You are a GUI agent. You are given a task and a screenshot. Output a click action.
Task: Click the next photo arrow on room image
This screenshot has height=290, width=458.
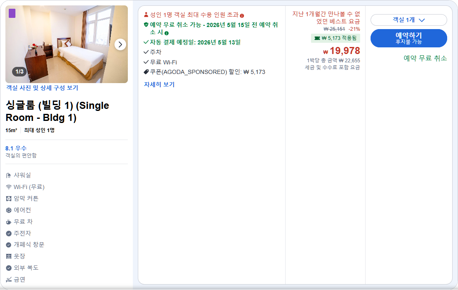[x=120, y=44]
